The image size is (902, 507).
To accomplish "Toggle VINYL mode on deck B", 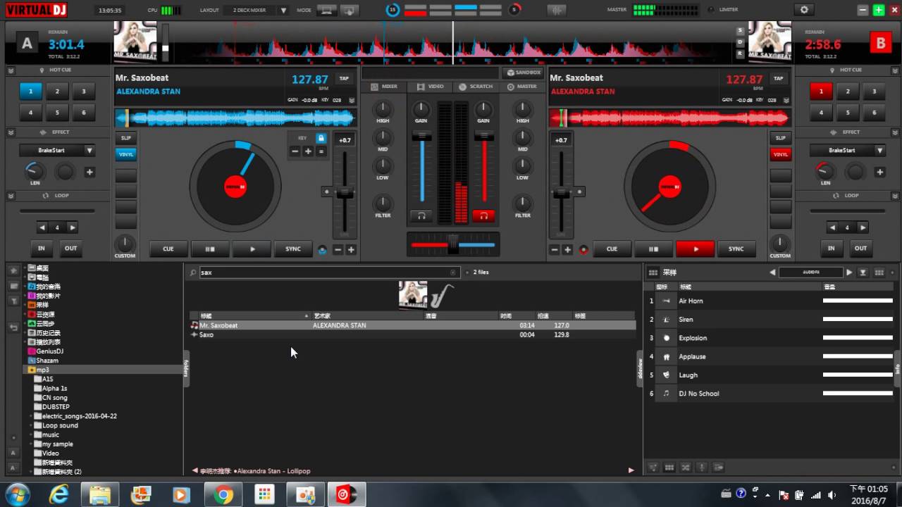I will click(780, 154).
